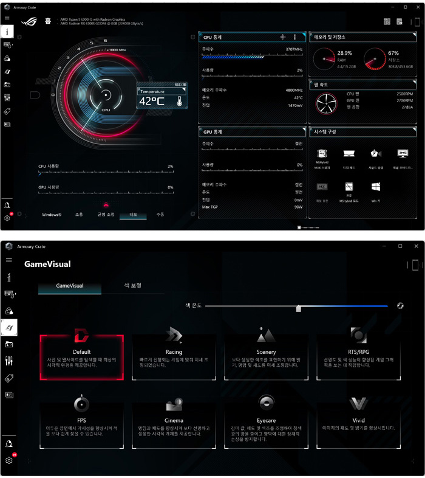Open hamburger menu in GameVisual window

click(9, 260)
